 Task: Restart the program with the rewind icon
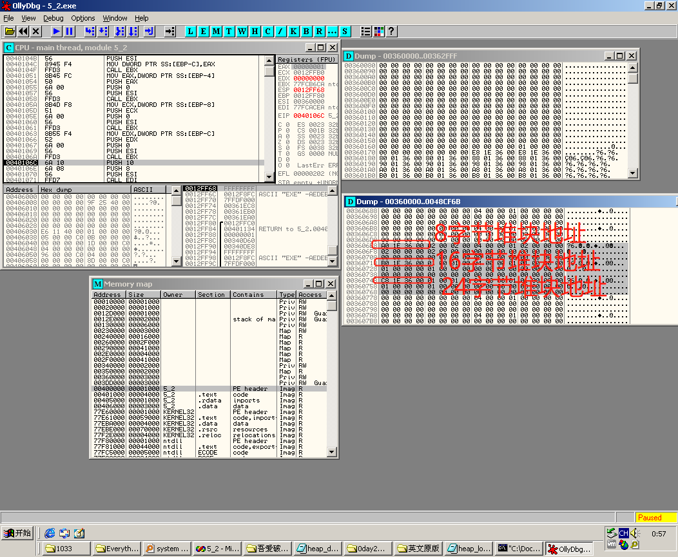23,31
